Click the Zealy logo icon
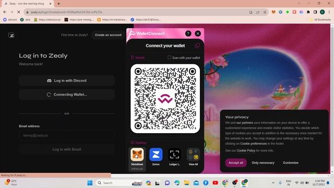Viewport: 334px width, 188px height. (x=11, y=35)
